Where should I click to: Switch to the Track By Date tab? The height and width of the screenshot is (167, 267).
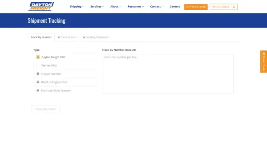[68, 37]
